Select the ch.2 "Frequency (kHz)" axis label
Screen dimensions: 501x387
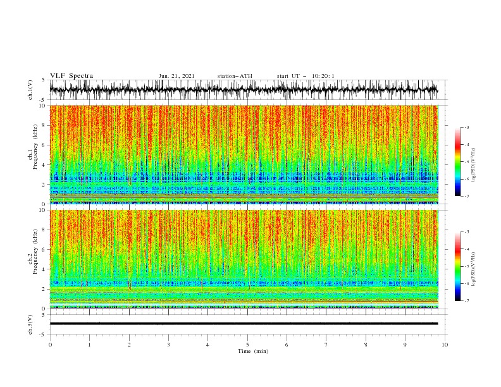(35, 251)
